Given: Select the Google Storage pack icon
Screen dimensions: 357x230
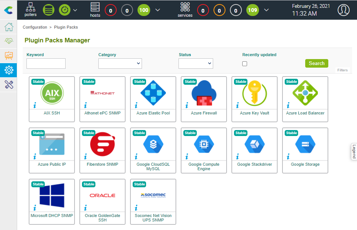Looking at the screenshot, I should (305, 144).
